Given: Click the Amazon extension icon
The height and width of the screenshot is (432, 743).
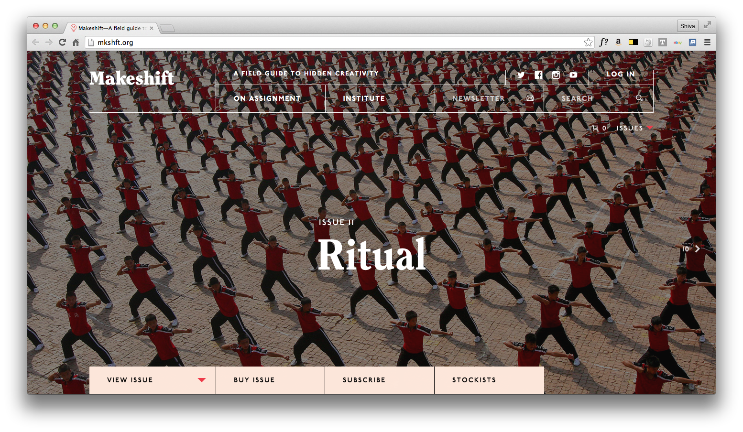Looking at the screenshot, I should 618,42.
